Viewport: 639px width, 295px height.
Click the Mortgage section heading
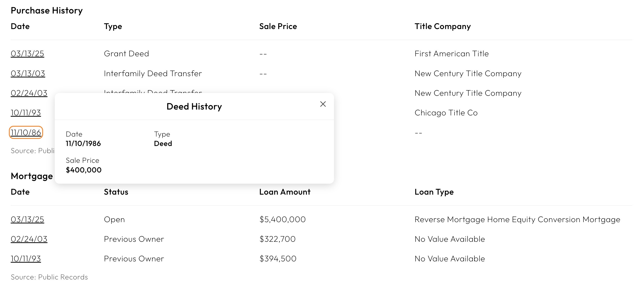click(31, 176)
